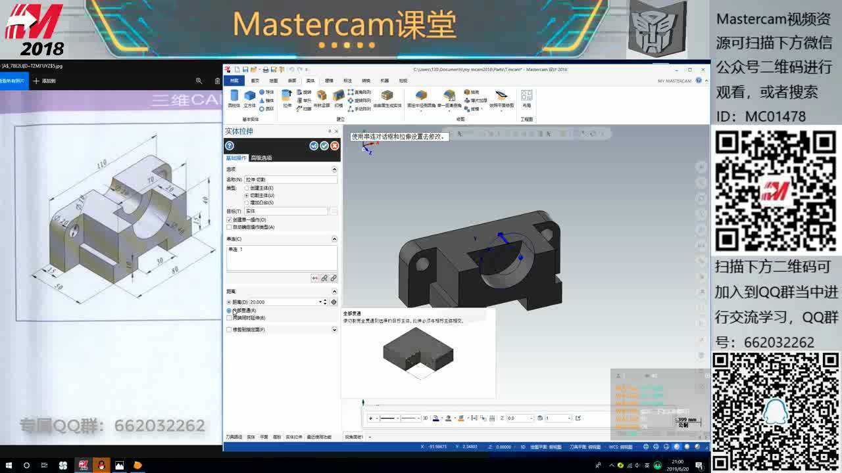Collapse the 距离 distance section
Screen dimensions: 842x473
(x=334, y=291)
